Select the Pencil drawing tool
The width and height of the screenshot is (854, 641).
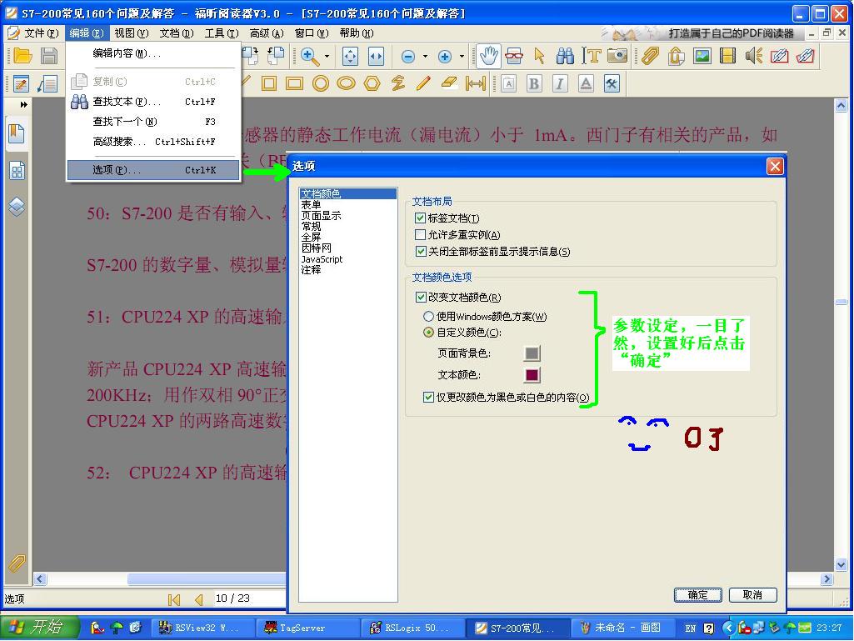coord(423,83)
